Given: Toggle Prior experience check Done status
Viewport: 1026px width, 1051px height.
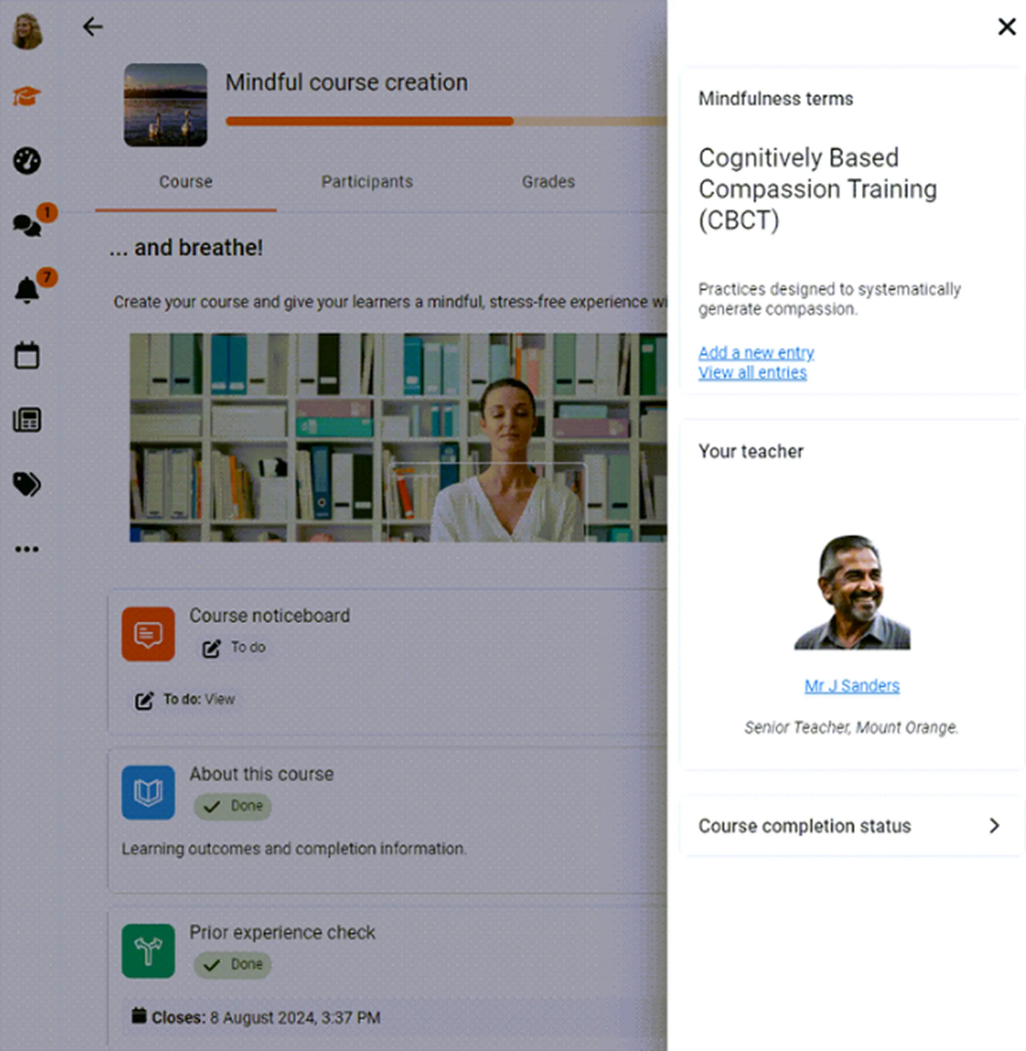Looking at the screenshot, I should (233, 964).
